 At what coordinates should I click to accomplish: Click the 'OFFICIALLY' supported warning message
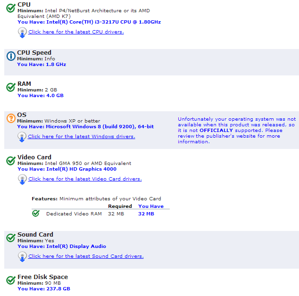pos(237,131)
